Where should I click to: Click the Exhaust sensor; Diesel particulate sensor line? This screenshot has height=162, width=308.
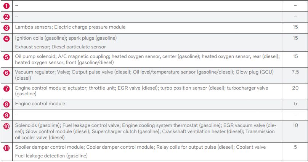60,47
